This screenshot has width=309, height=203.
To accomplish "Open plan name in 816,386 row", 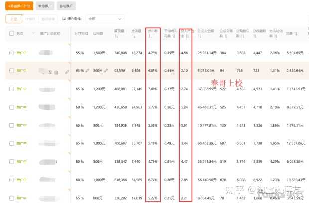I will [x=47, y=180].
